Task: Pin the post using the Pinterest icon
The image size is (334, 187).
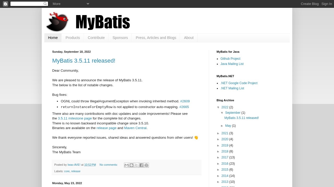Action: coord(146,165)
